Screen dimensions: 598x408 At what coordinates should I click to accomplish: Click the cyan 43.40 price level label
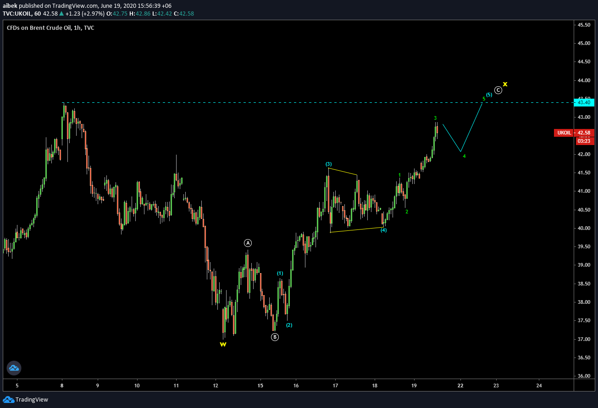584,102
